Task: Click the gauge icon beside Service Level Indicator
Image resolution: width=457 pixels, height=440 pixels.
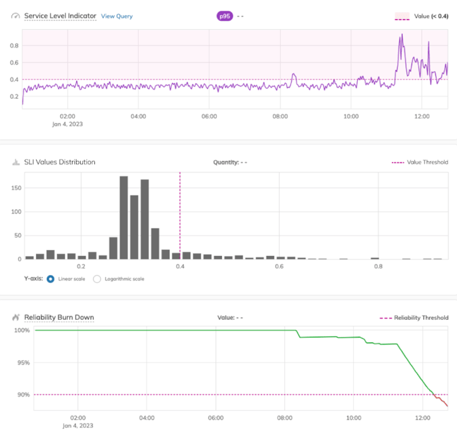Action: pos(15,16)
